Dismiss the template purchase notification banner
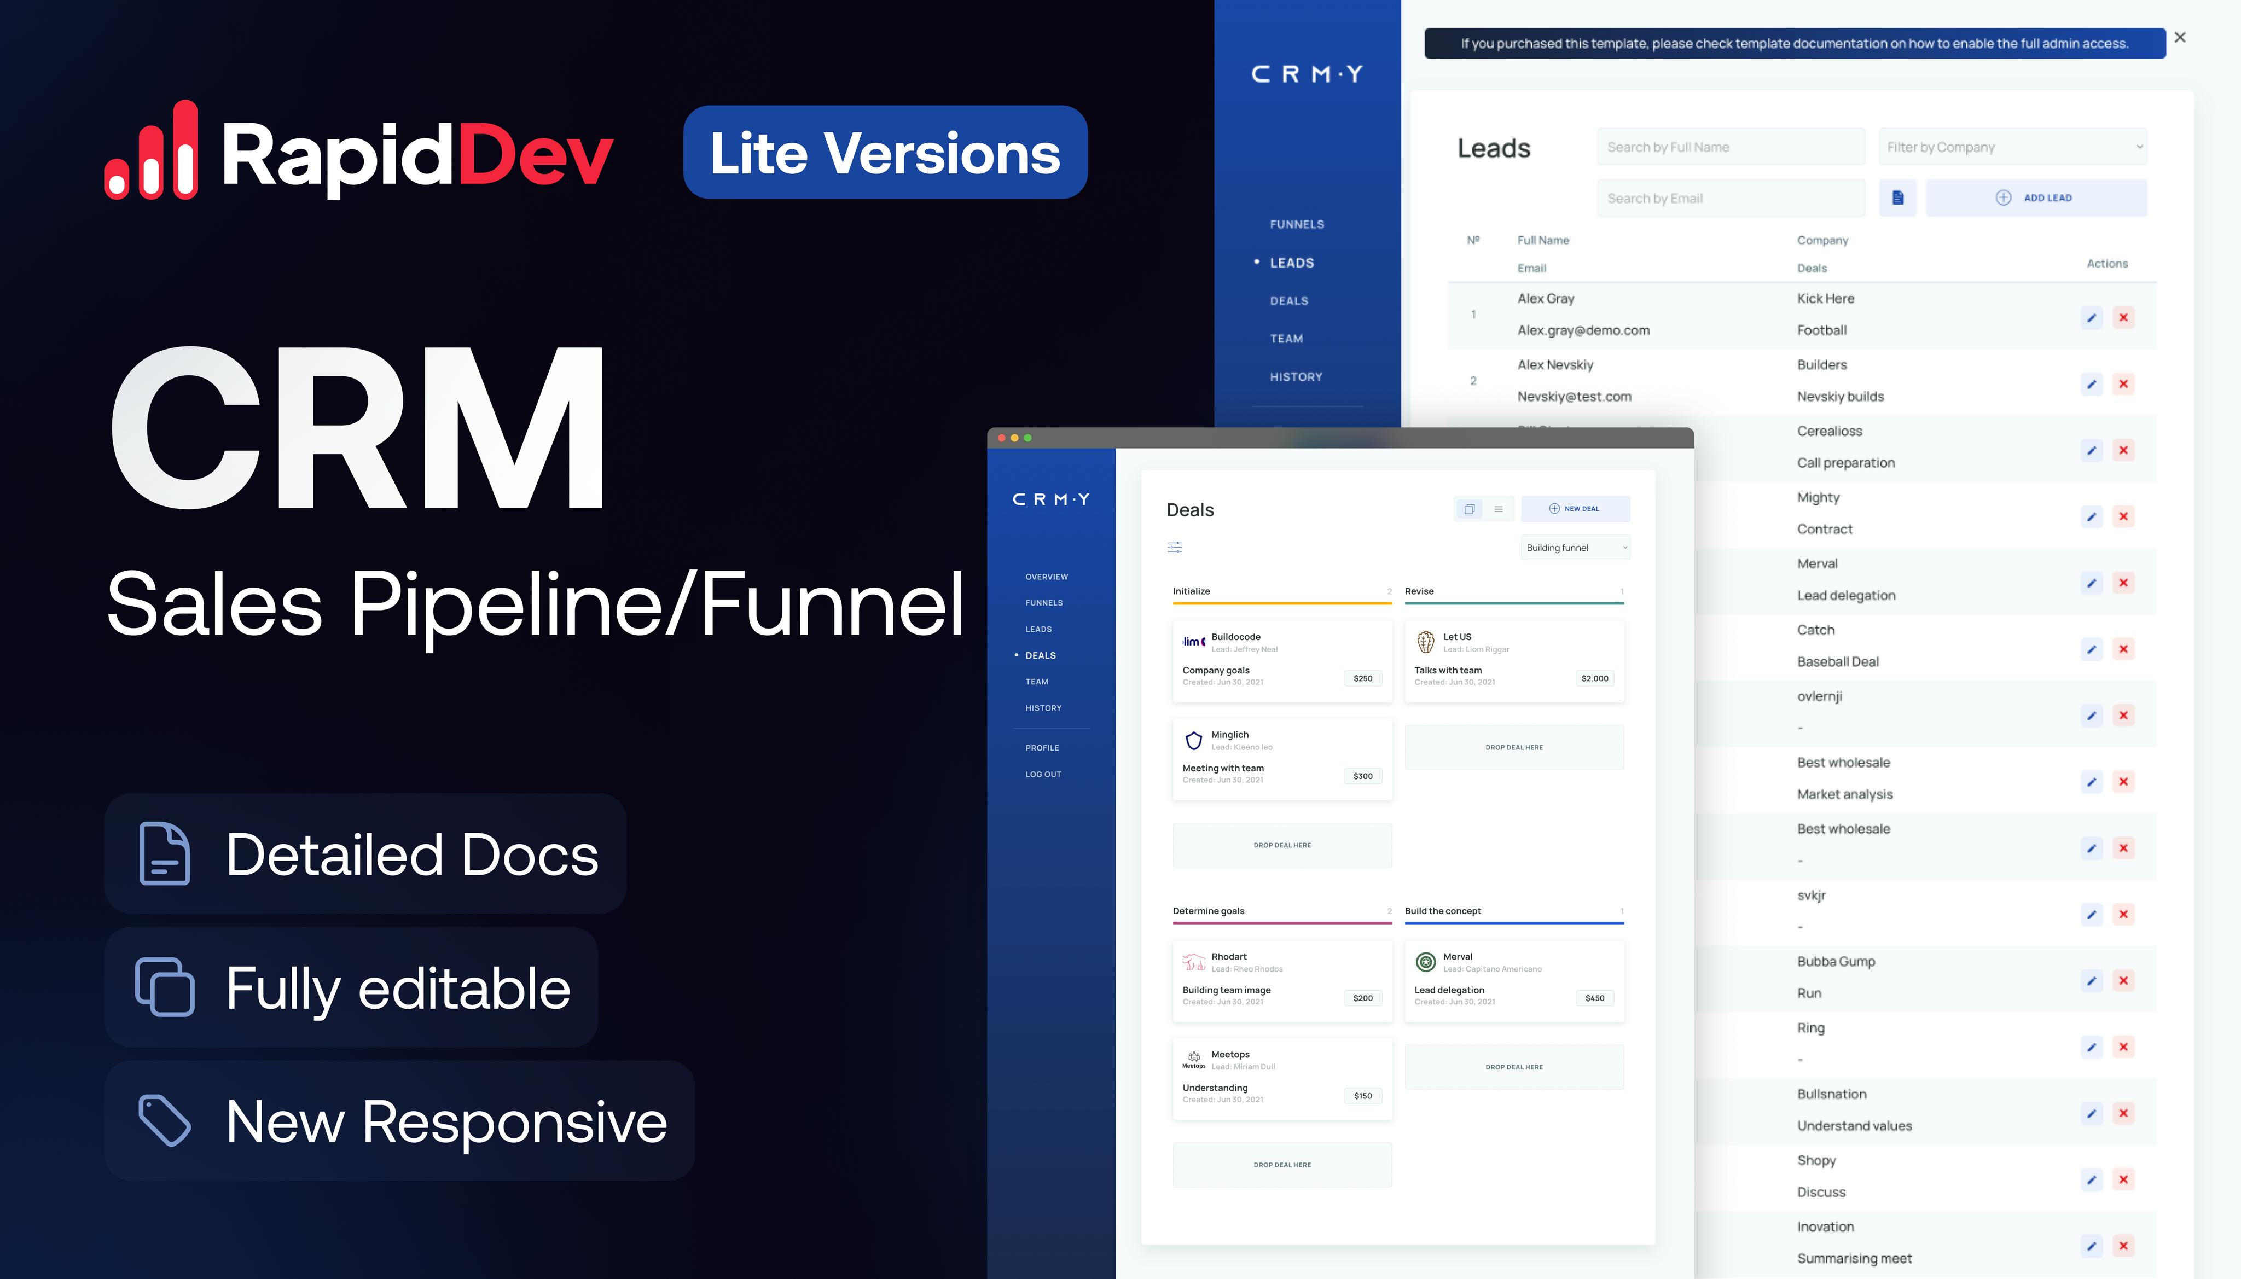This screenshot has width=2241, height=1279. coord(2180,37)
